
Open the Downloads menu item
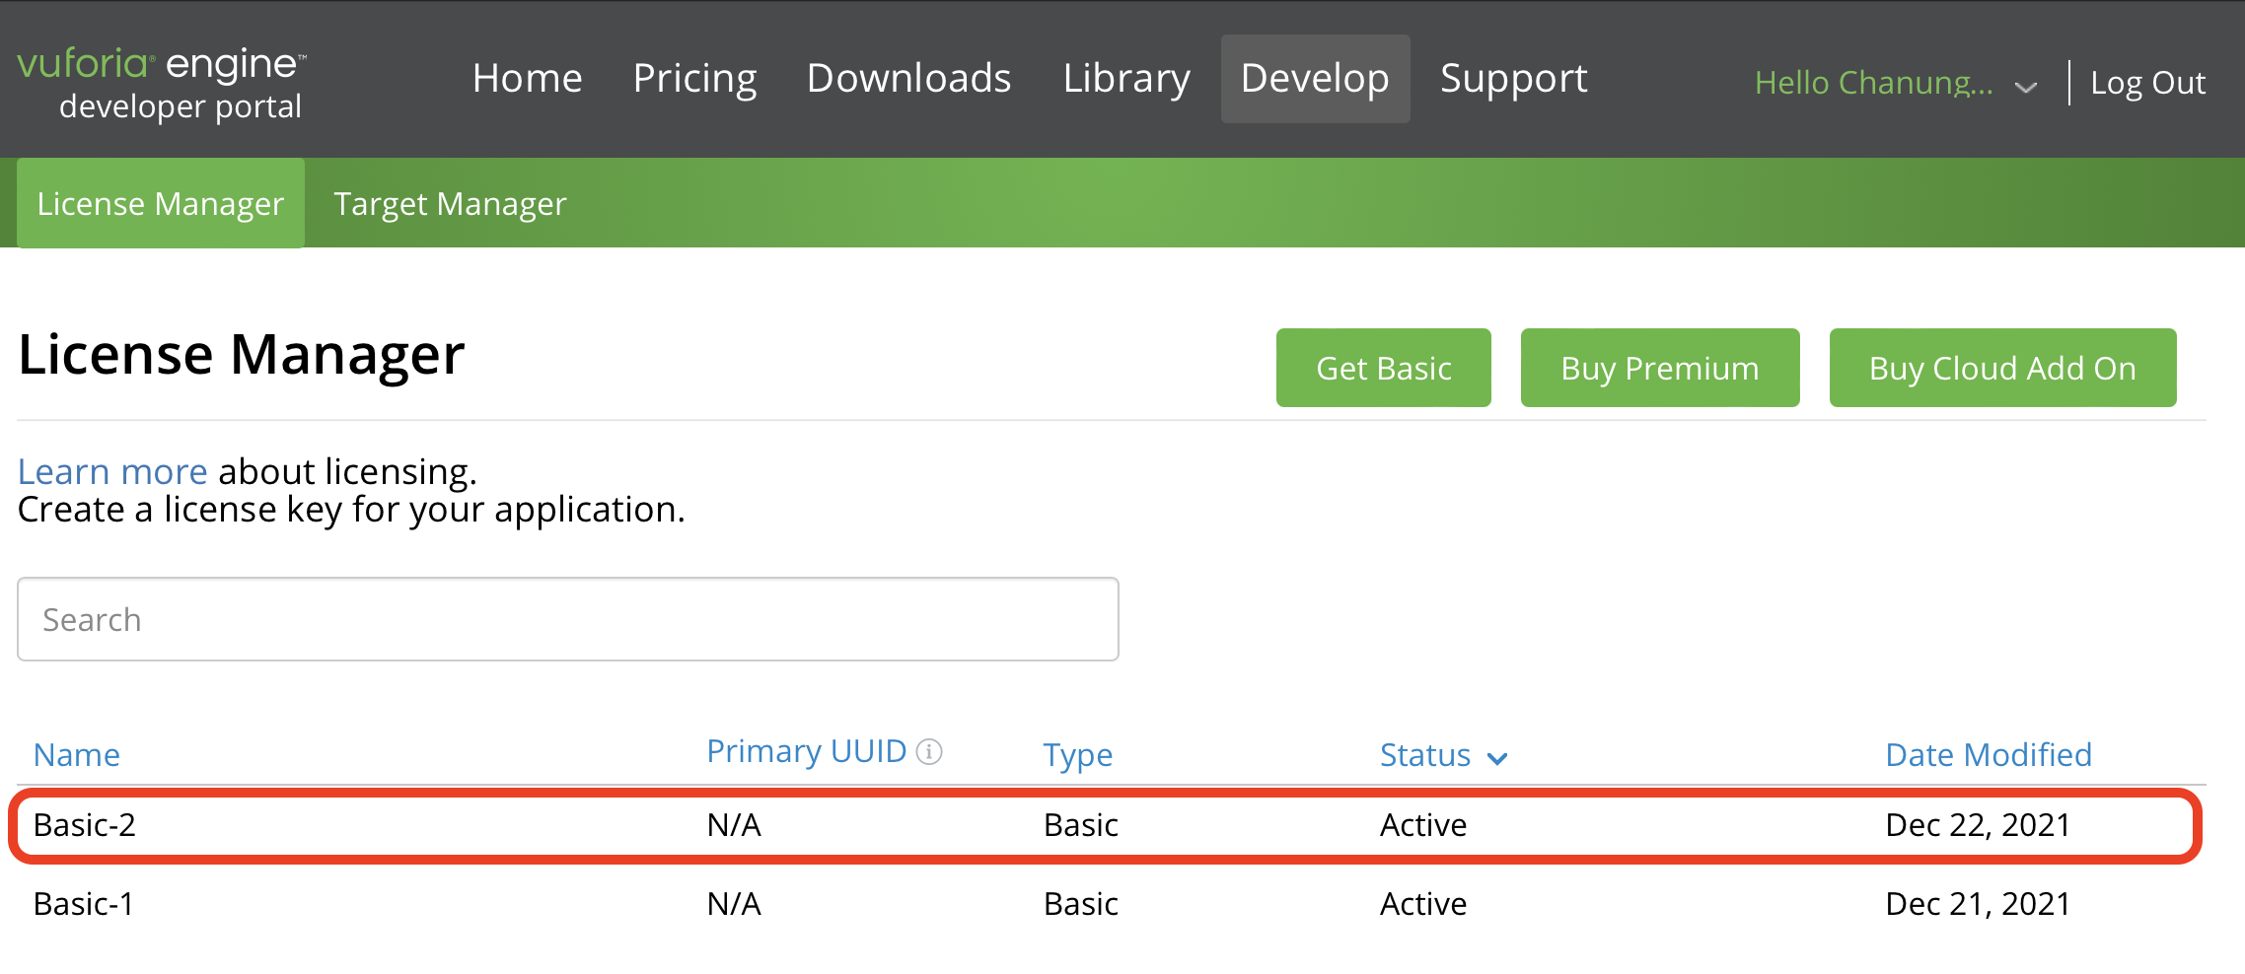[909, 78]
